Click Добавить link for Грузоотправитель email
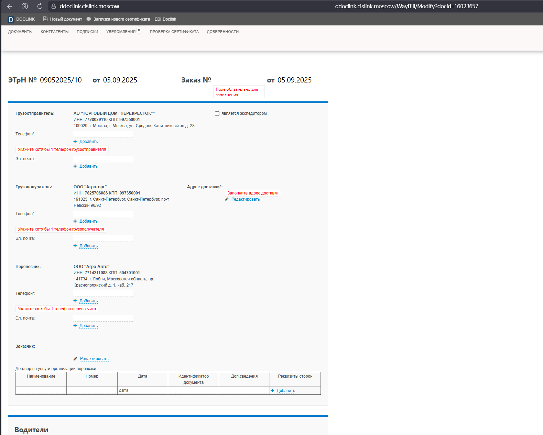This screenshot has width=543, height=435. pyautogui.click(x=89, y=166)
